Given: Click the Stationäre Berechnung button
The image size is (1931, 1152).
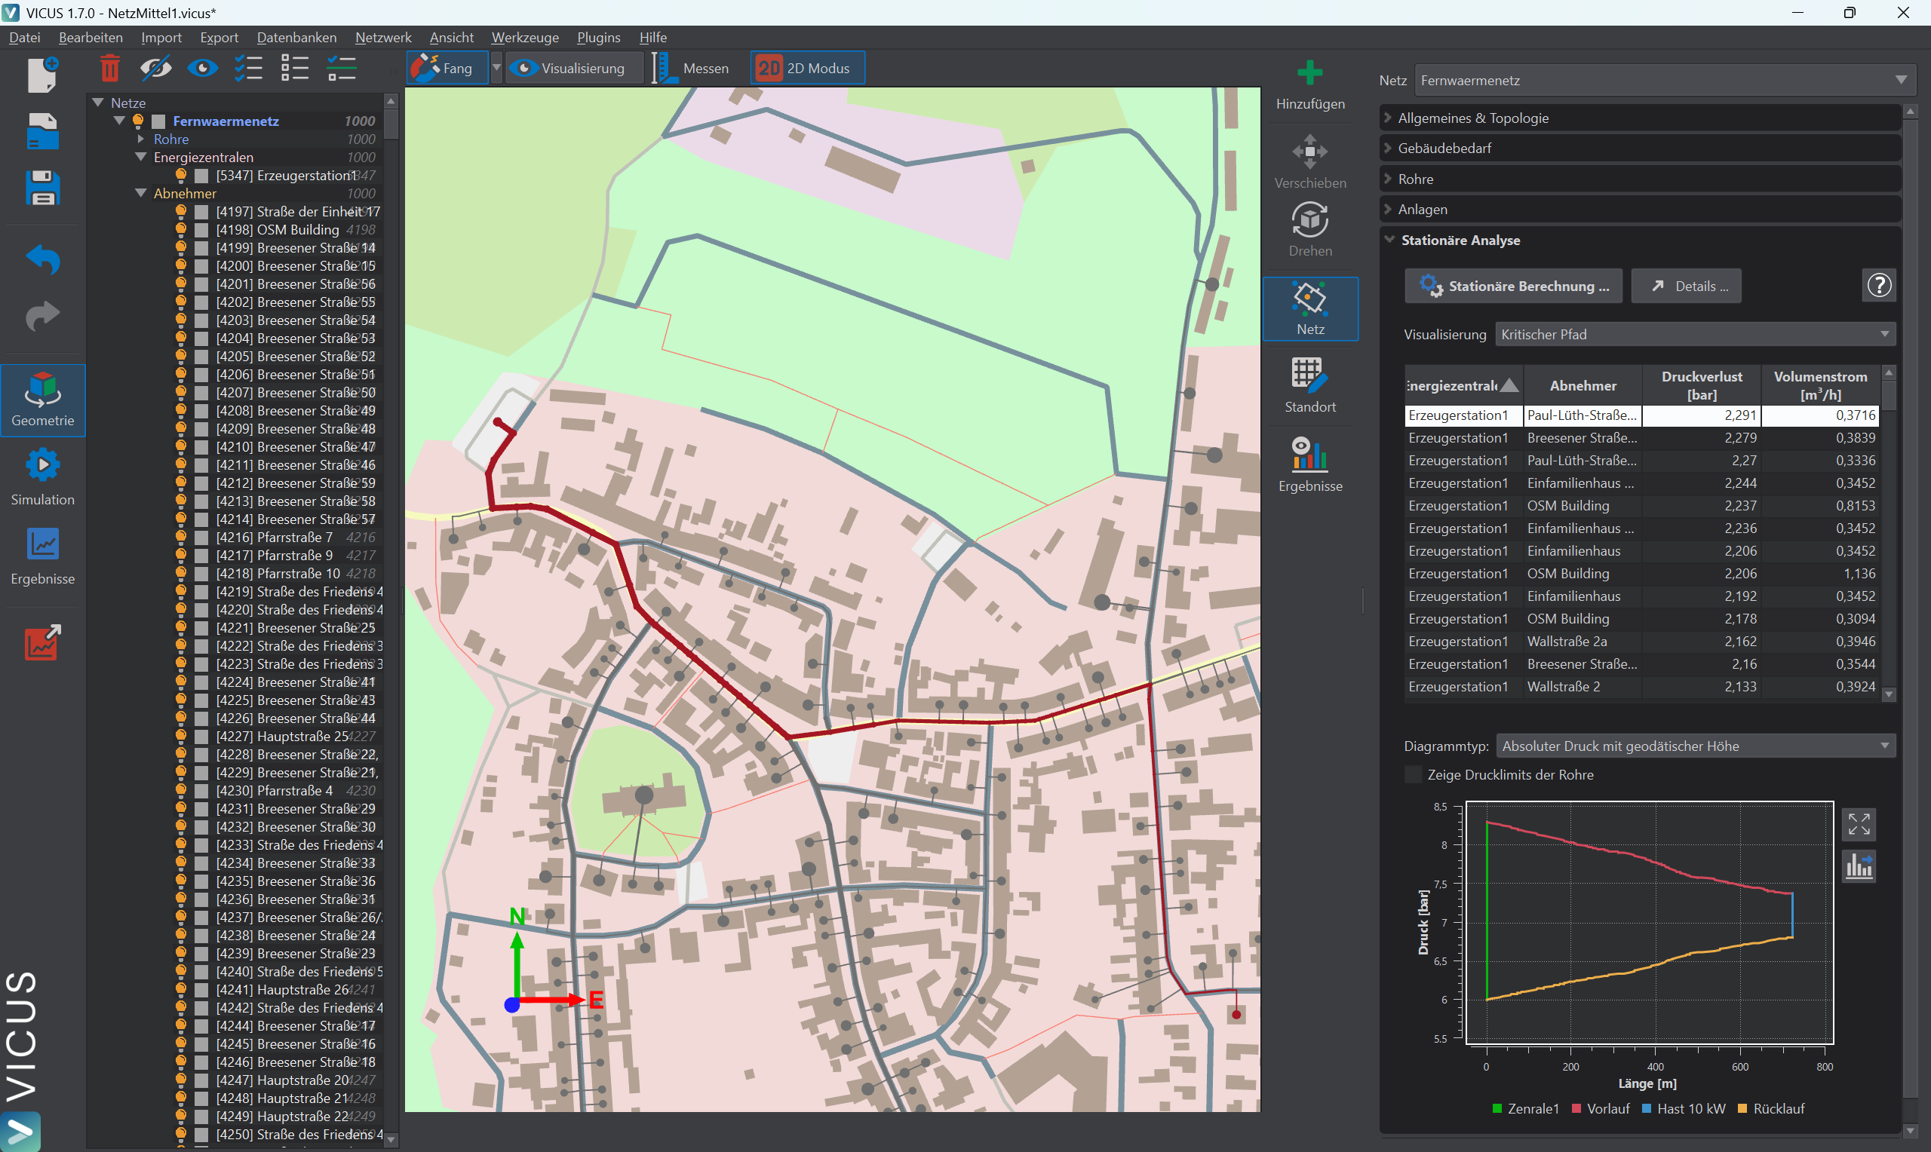Looking at the screenshot, I should [x=1512, y=286].
